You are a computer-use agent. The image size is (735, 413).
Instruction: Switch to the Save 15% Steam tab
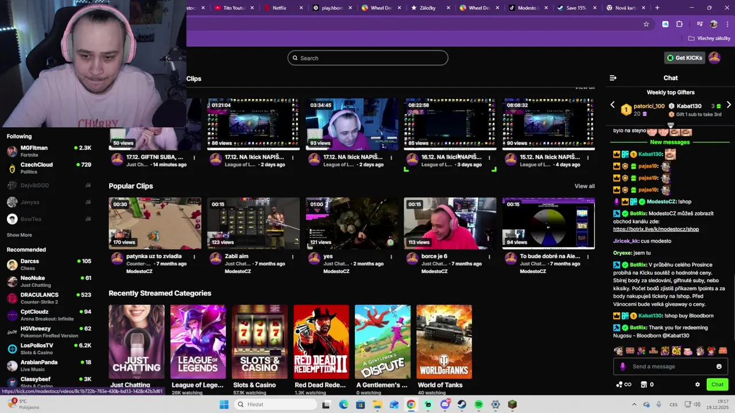pos(576,8)
